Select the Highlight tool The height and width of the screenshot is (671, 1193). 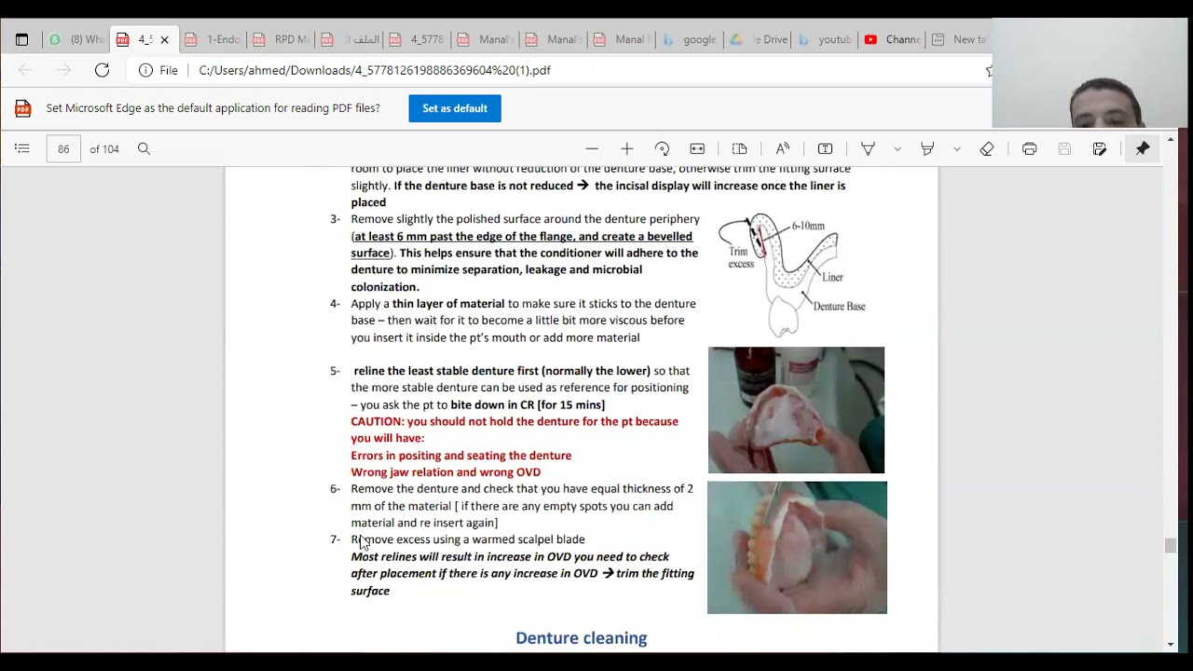pos(927,149)
